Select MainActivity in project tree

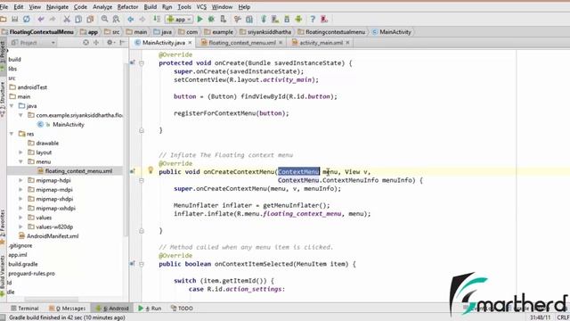click(69, 125)
